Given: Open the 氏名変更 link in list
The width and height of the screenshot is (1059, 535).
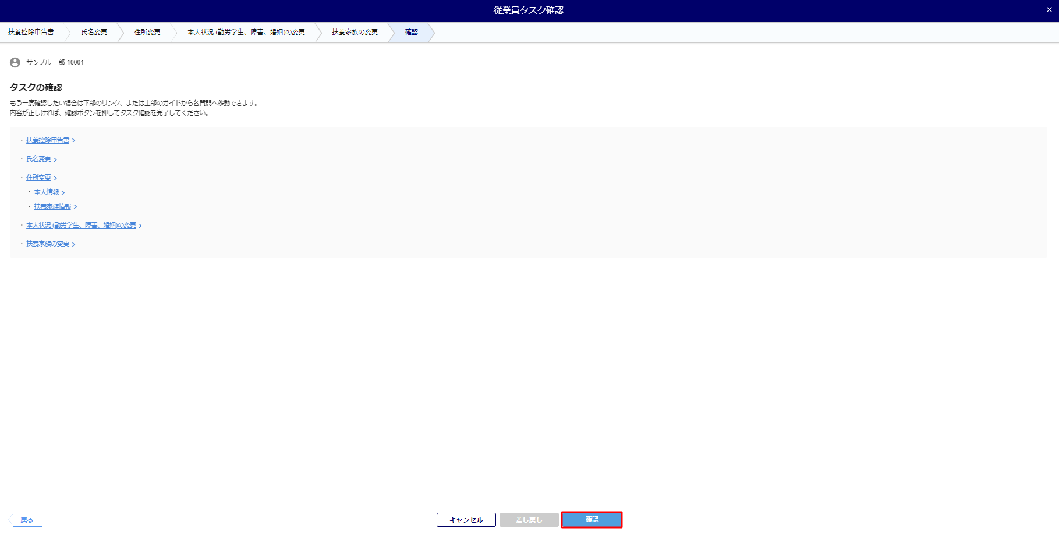Looking at the screenshot, I should click(x=38, y=159).
